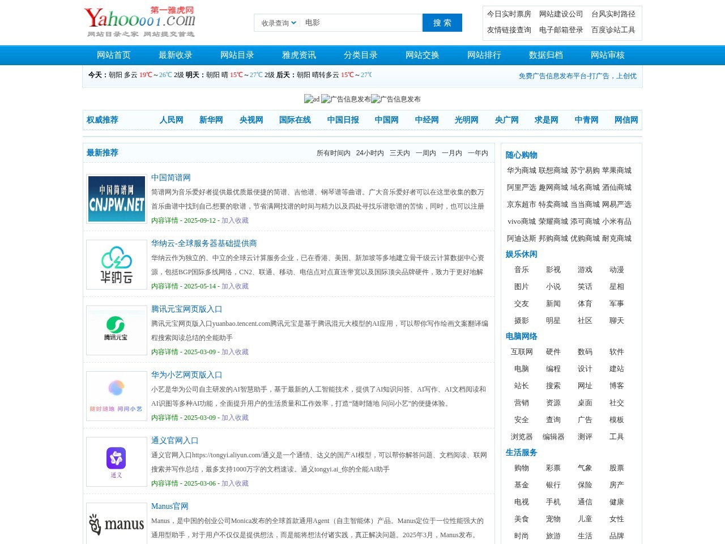725x544 pixels.
Task: Filter latest recommendations by 三天内
Action: pyautogui.click(x=400, y=153)
